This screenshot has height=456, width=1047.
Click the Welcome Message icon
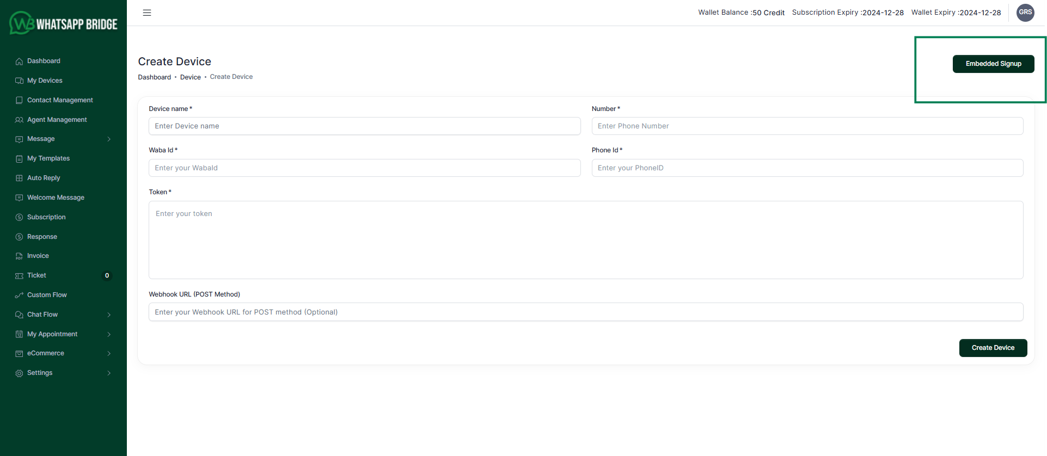(x=19, y=198)
